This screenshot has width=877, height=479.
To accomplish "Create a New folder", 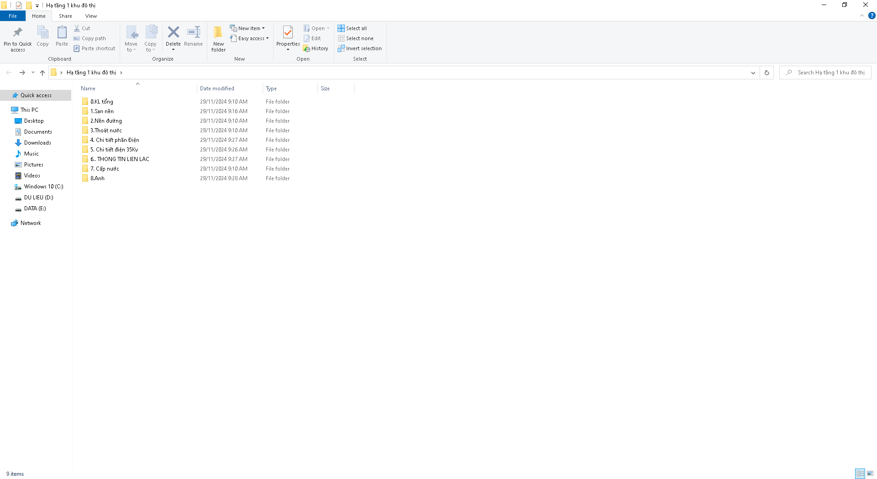I will [x=218, y=38].
